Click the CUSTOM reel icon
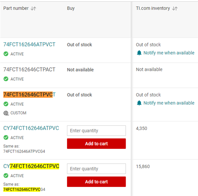This screenshot has width=198, height=196. [x=6, y=113]
